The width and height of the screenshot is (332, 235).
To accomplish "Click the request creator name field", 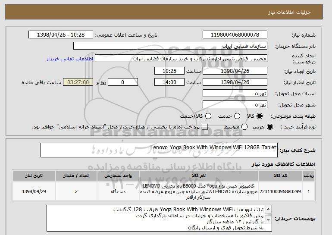I will point(181,59).
